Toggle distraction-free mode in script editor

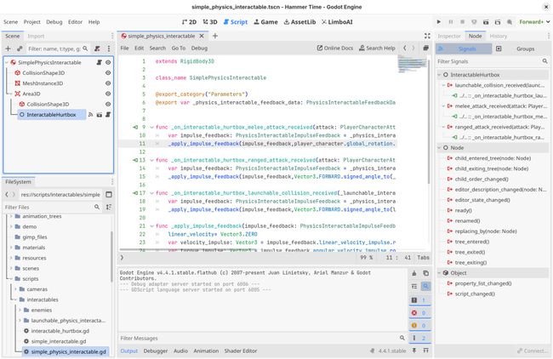(427, 36)
